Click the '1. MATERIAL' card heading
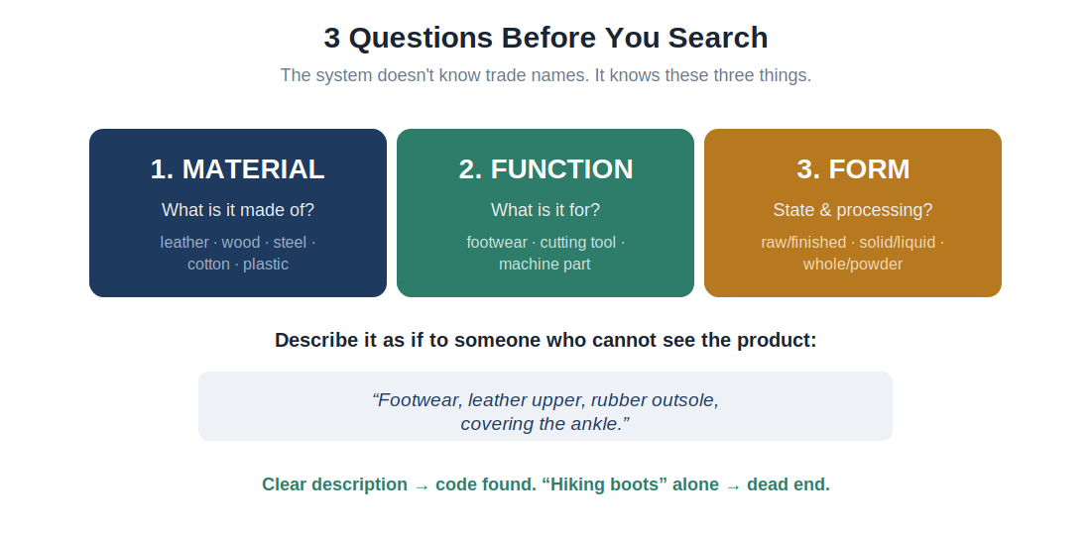This screenshot has width=1091, height=535. 237,169
